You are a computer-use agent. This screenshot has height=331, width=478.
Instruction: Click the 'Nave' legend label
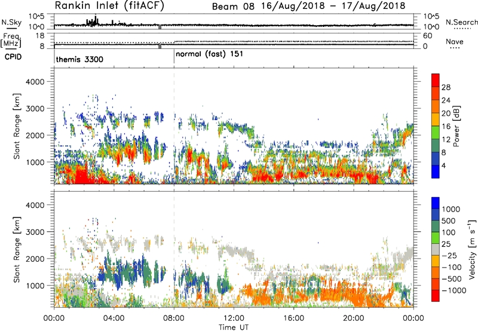tap(455, 42)
